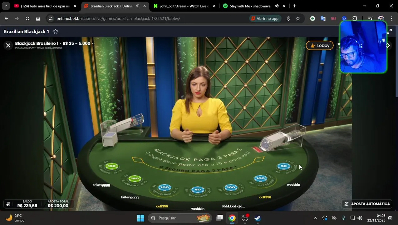Expand the table limits dropdown R$ 25 - 5.000
The image size is (398, 225).
click(x=93, y=43)
